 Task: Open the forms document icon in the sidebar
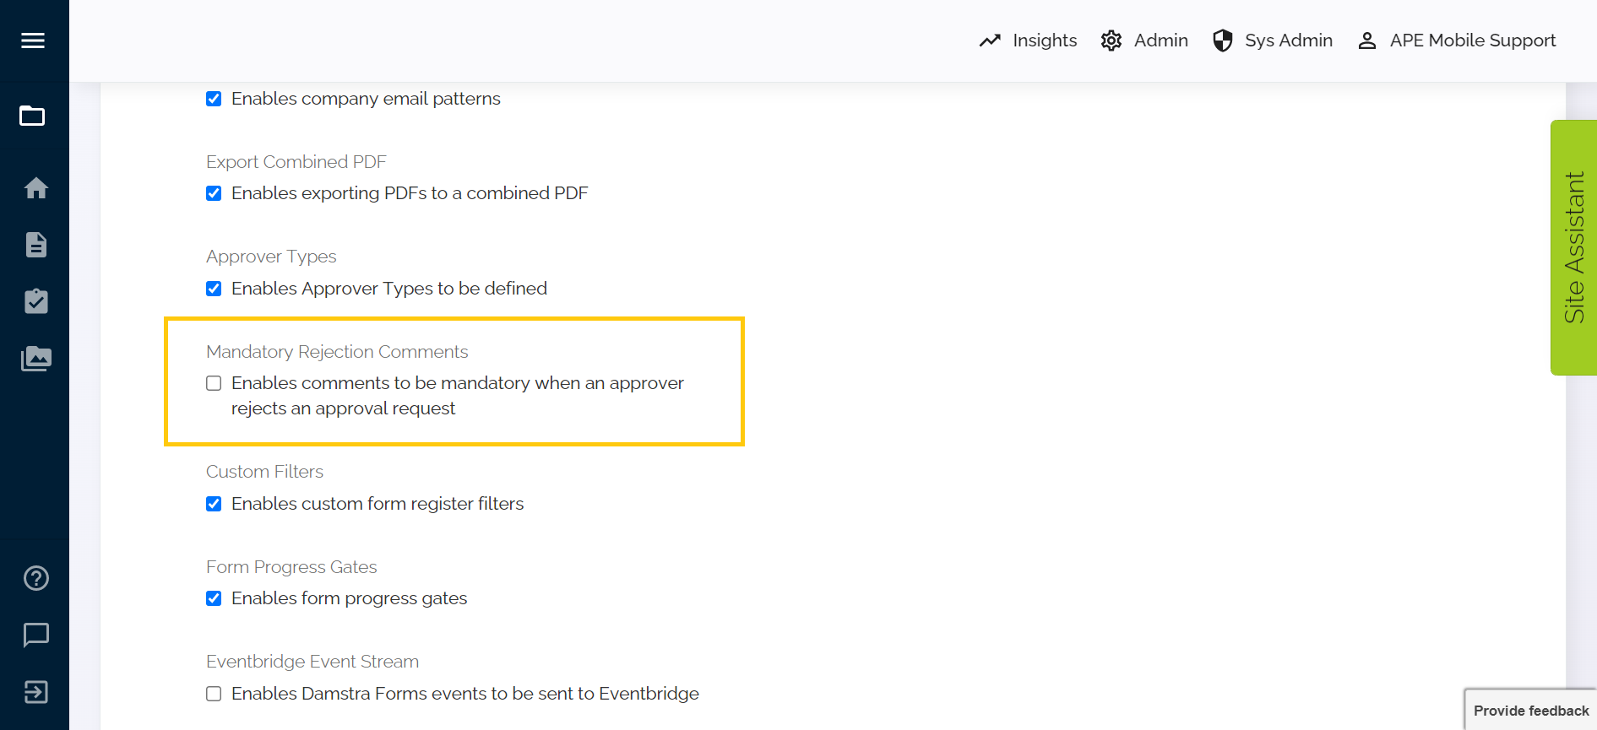[x=35, y=245]
